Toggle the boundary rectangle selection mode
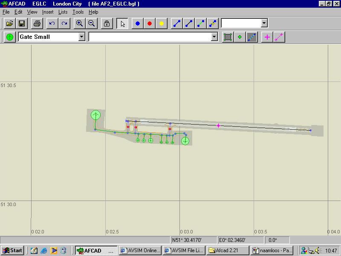The height and width of the screenshot is (256, 341). pyautogui.click(x=227, y=37)
